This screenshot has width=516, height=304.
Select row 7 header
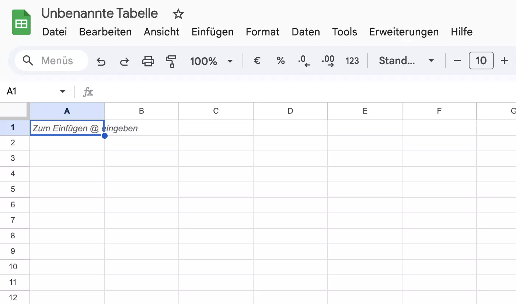(15, 220)
